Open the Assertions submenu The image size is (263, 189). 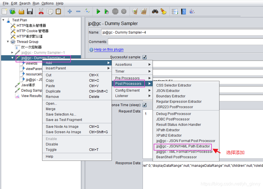[132, 65]
